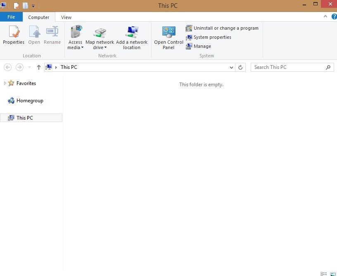Screen dimensions: 337x276
Task: Open Access media dropdown
Action: tap(76, 45)
